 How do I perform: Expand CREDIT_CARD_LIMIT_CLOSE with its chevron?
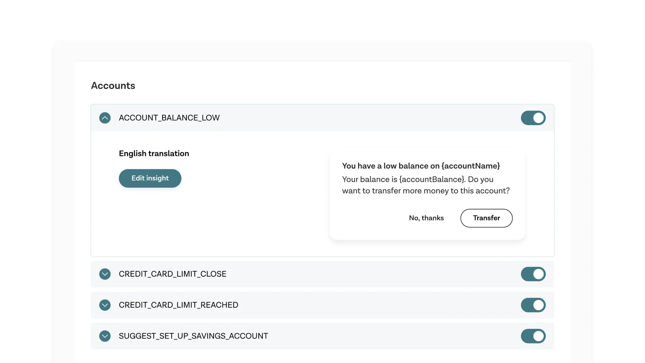pos(105,274)
